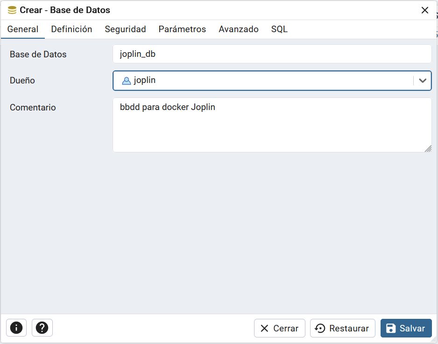438x344 pixels.
Task: View the generated SQL tab
Action: coord(279,29)
